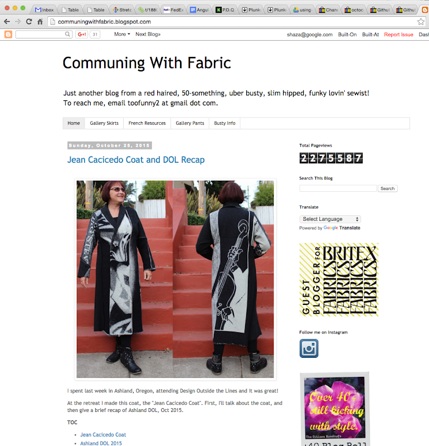Click the Search button in sidebar

pos(388,188)
